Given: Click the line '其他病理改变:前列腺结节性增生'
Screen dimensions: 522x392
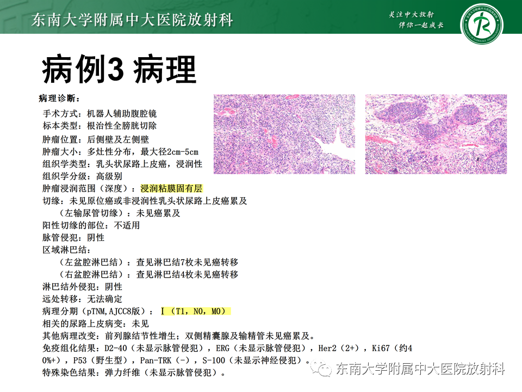Looking at the screenshot, I should coord(179,336).
